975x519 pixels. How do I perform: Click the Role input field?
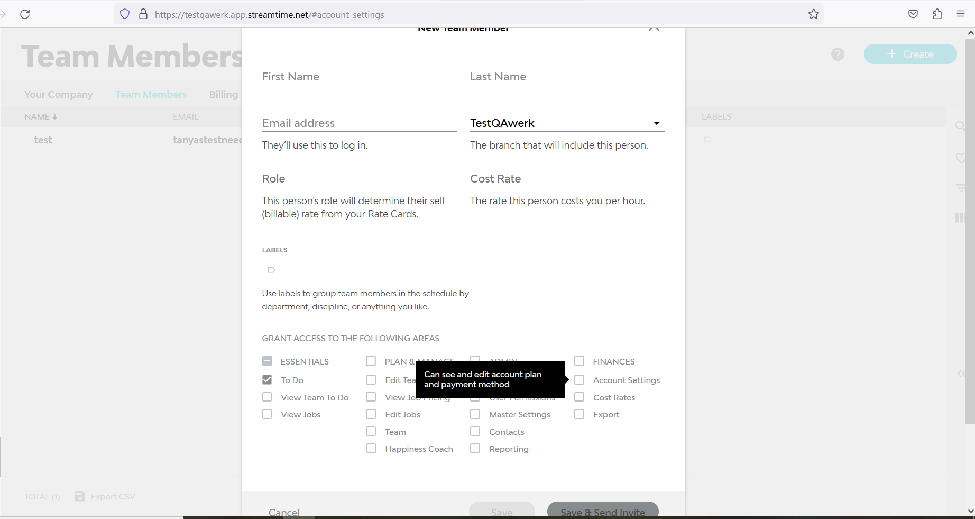coord(359,179)
